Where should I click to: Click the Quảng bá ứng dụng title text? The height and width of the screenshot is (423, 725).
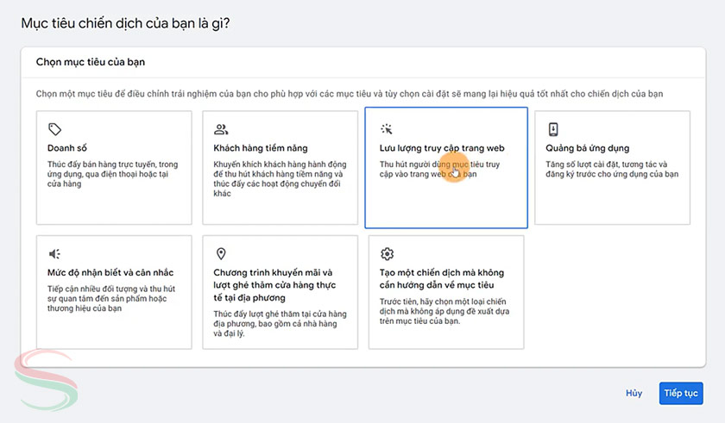click(x=588, y=148)
